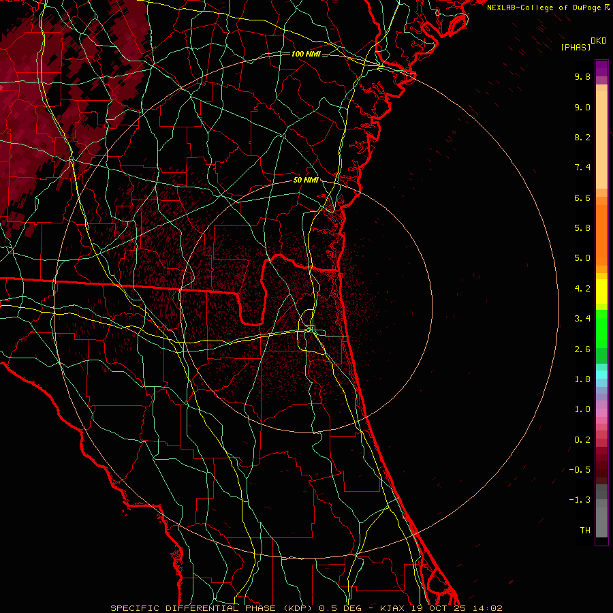Click the TH threshold label
613x613 pixels.
[x=585, y=531]
